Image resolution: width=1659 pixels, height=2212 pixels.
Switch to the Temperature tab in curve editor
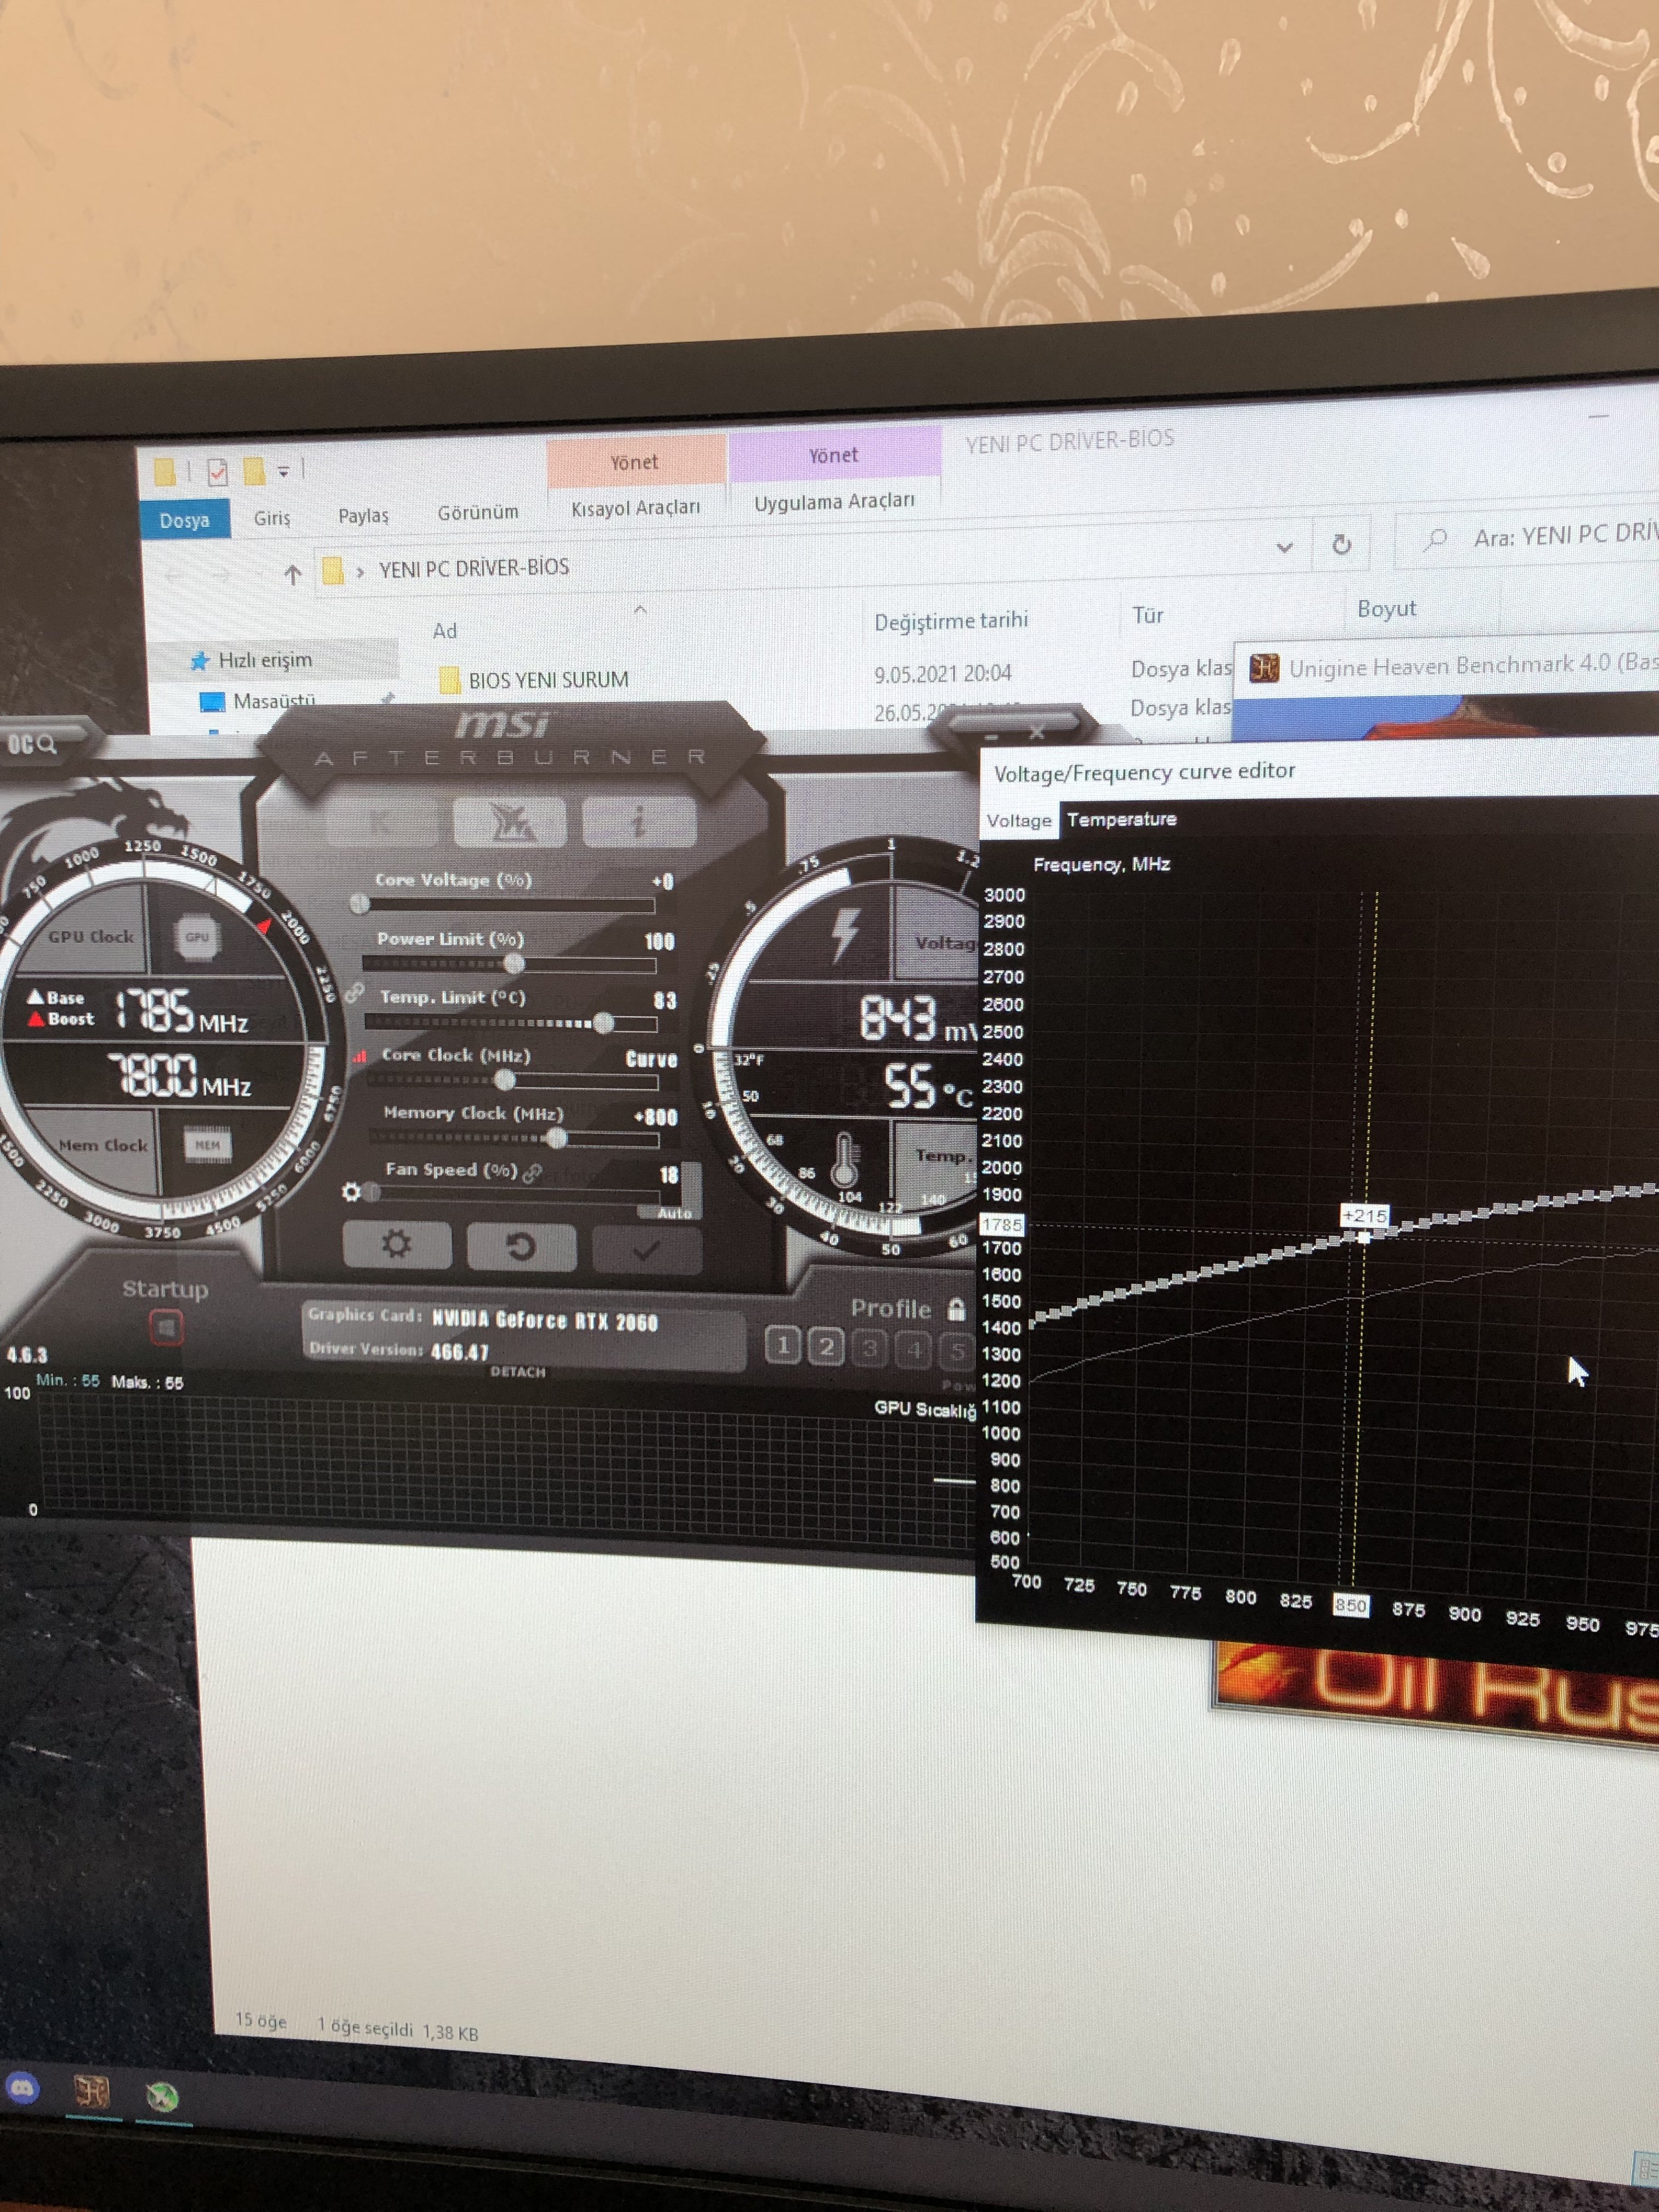(1122, 819)
